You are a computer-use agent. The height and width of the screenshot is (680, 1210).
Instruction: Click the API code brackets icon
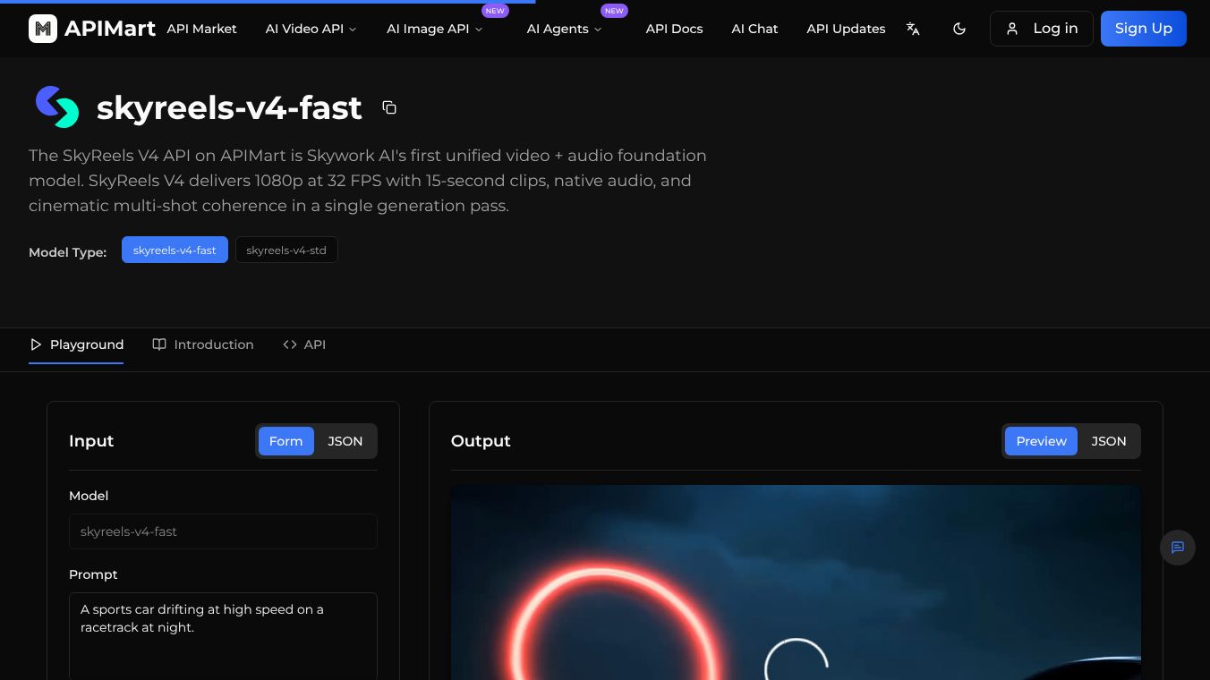point(290,344)
